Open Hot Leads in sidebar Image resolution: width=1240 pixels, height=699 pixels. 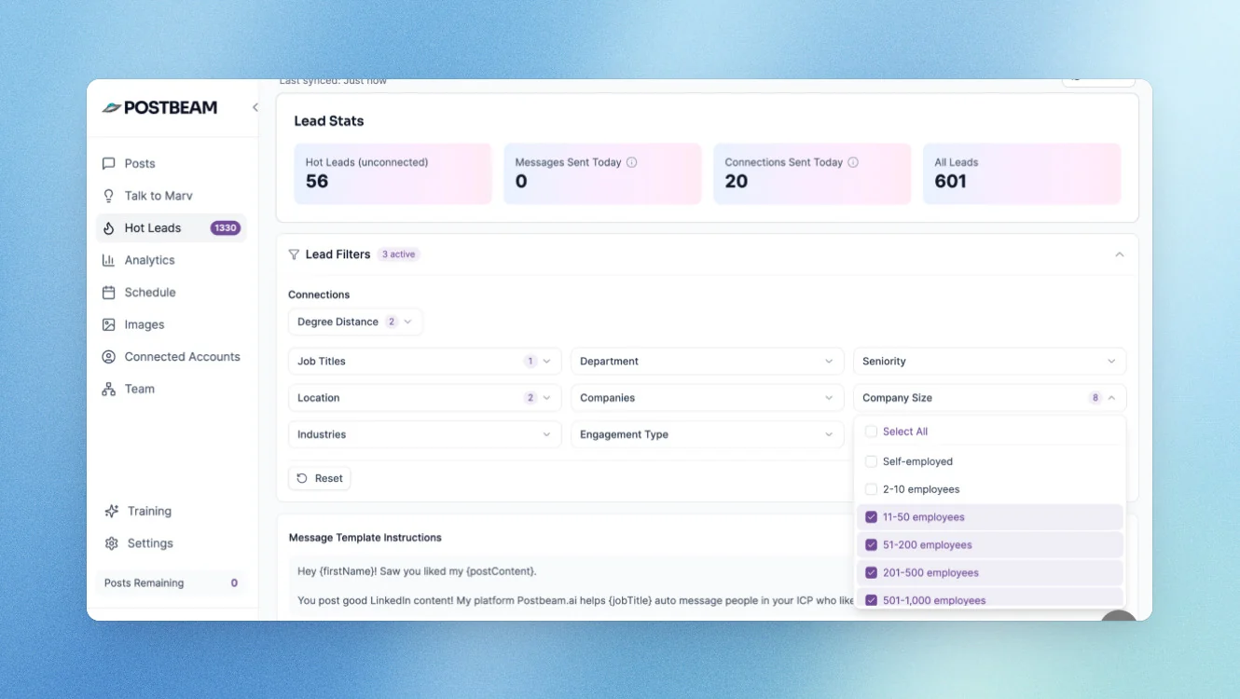pyautogui.click(x=172, y=227)
